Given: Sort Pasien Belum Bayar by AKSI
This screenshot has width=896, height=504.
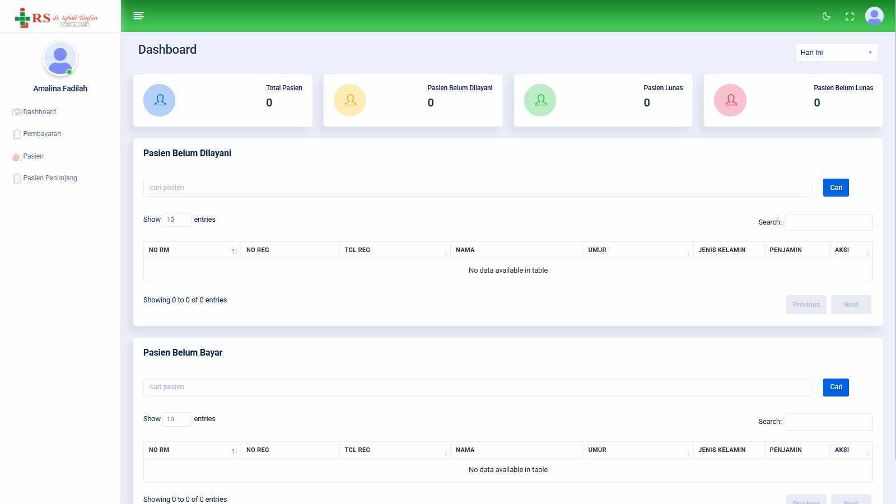Looking at the screenshot, I should (x=851, y=450).
